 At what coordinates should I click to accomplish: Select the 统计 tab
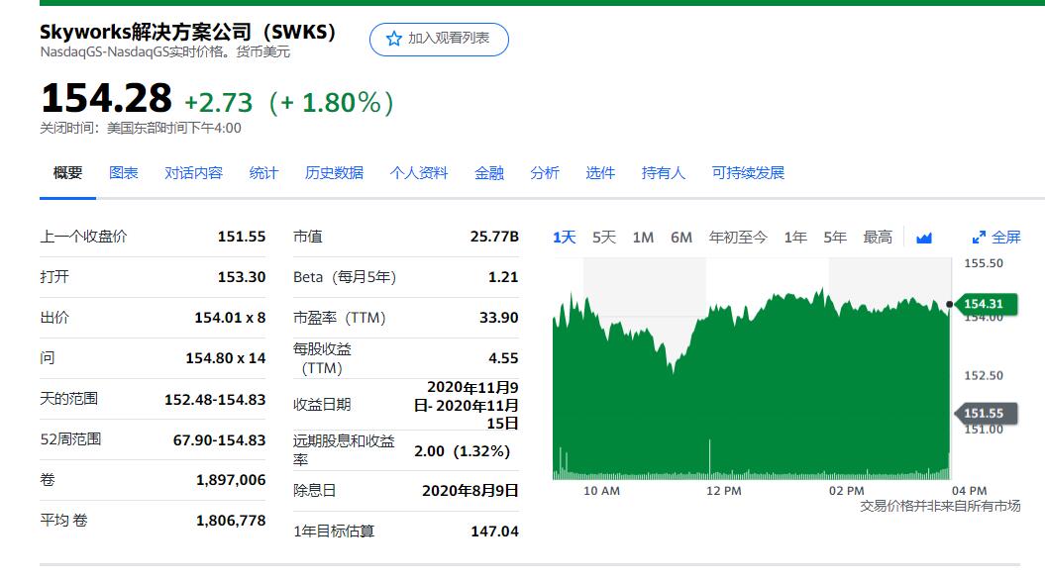(263, 173)
